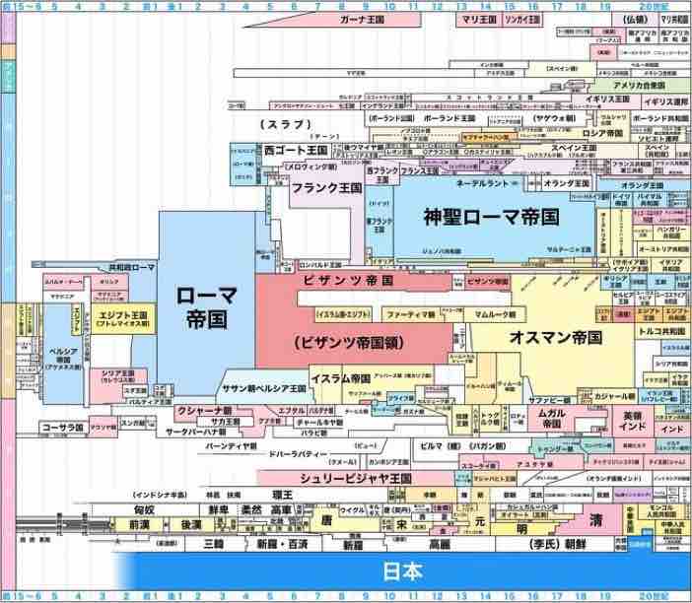Select the (メロヴィング朝) label
This screenshot has width=692, height=603.
[312, 167]
